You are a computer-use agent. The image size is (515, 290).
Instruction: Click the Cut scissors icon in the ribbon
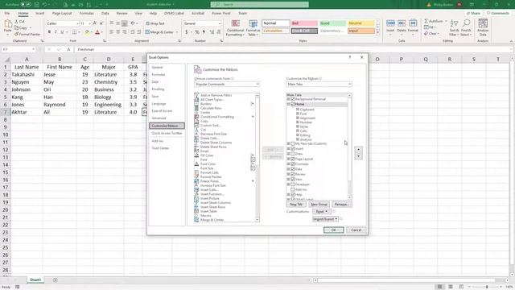click(x=16, y=22)
